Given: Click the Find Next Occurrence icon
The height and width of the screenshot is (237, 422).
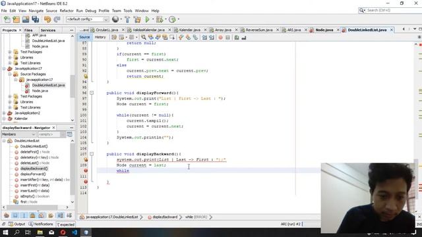Looking at the screenshot, I should coord(158,38).
